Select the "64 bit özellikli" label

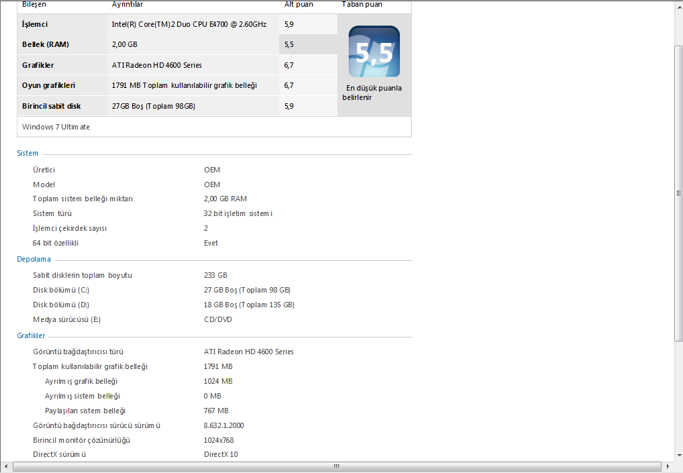pos(56,243)
